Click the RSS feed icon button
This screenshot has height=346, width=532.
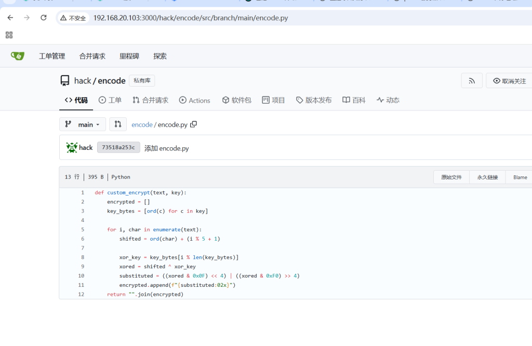coord(472,81)
